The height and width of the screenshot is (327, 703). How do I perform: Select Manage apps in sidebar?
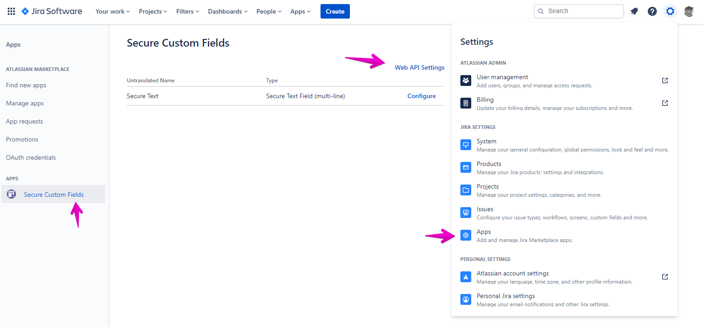tap(25, 103)
